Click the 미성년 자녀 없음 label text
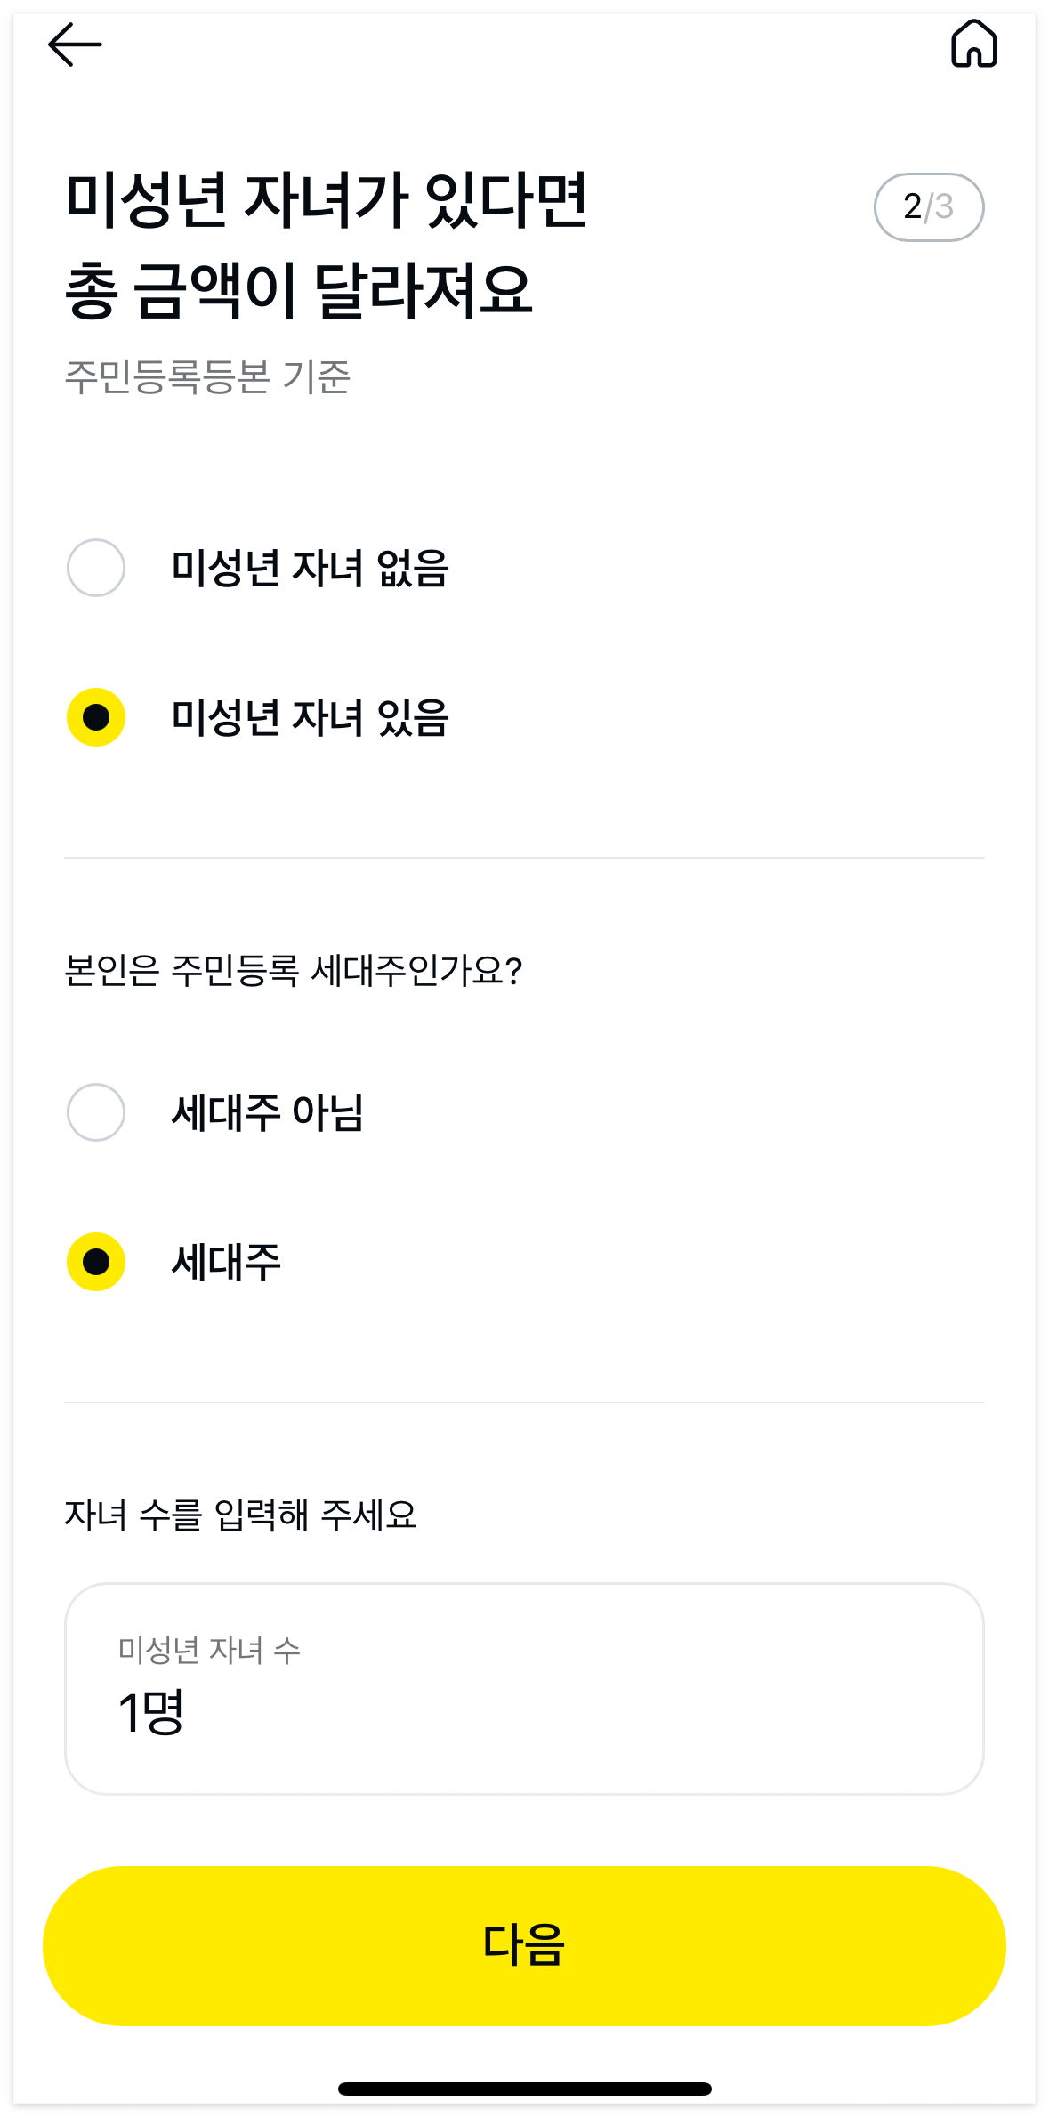The image size is (1049, 2117). click(311, 568)
